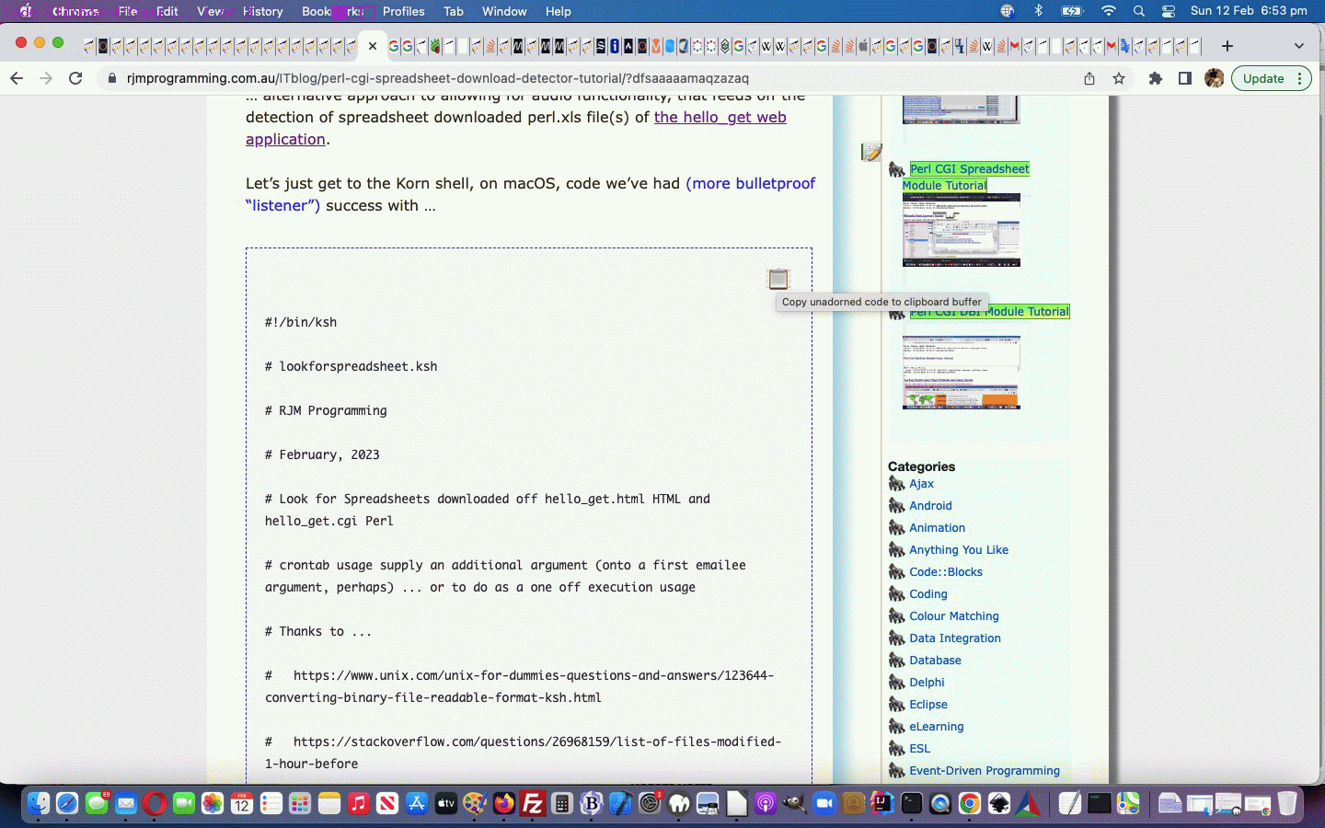The width and height of the screenshot is (1325, 828).
Task: Click the page reload icon
Action: (x=76, y=78)
